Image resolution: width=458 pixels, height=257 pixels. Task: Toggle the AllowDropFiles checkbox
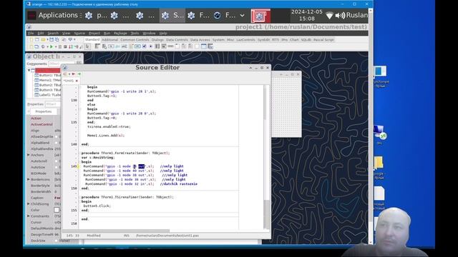[57, 136]
